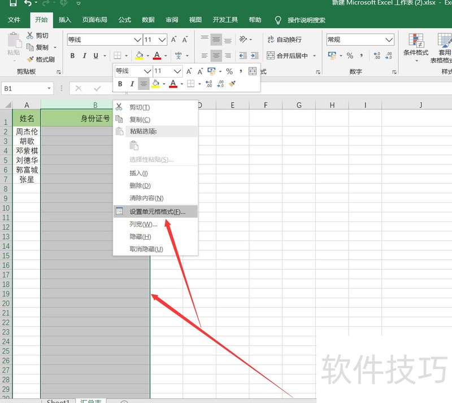The height and width of the screenshot is (403, 452).
Task: Switch to the 插入 ribbon tab
Action: click(x=65, y=20)
